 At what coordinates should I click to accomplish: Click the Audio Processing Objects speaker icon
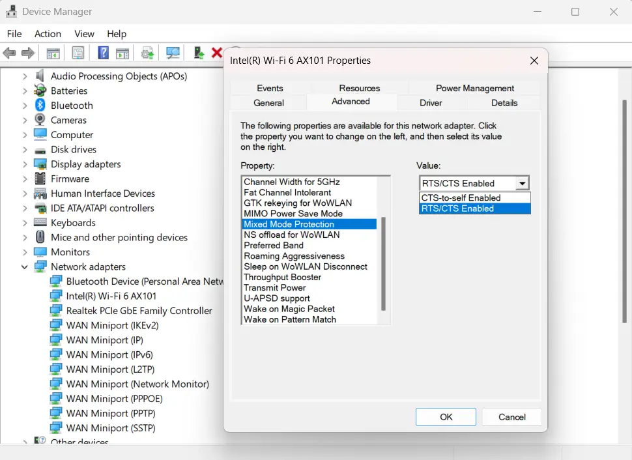[40, 76]
